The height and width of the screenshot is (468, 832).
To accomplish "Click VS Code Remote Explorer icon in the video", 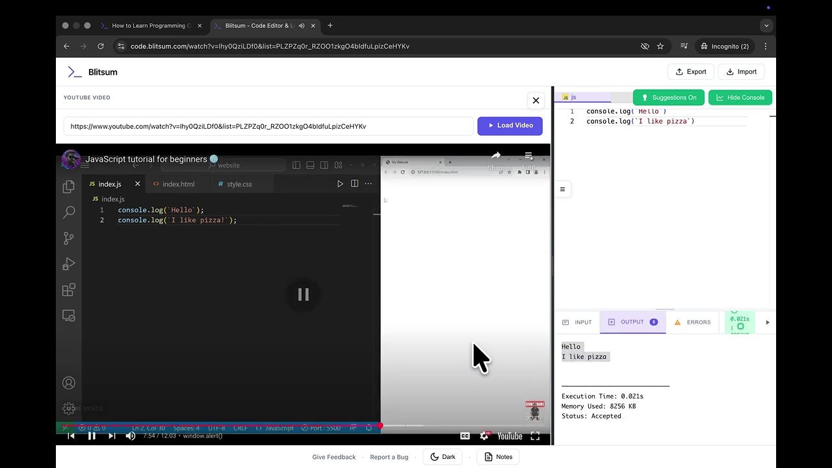I will tap(68, 316).
